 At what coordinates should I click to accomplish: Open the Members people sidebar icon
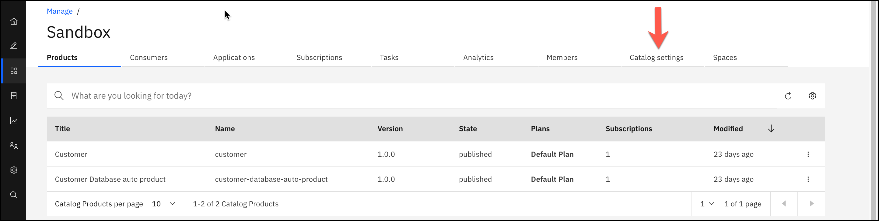point(14,146)
